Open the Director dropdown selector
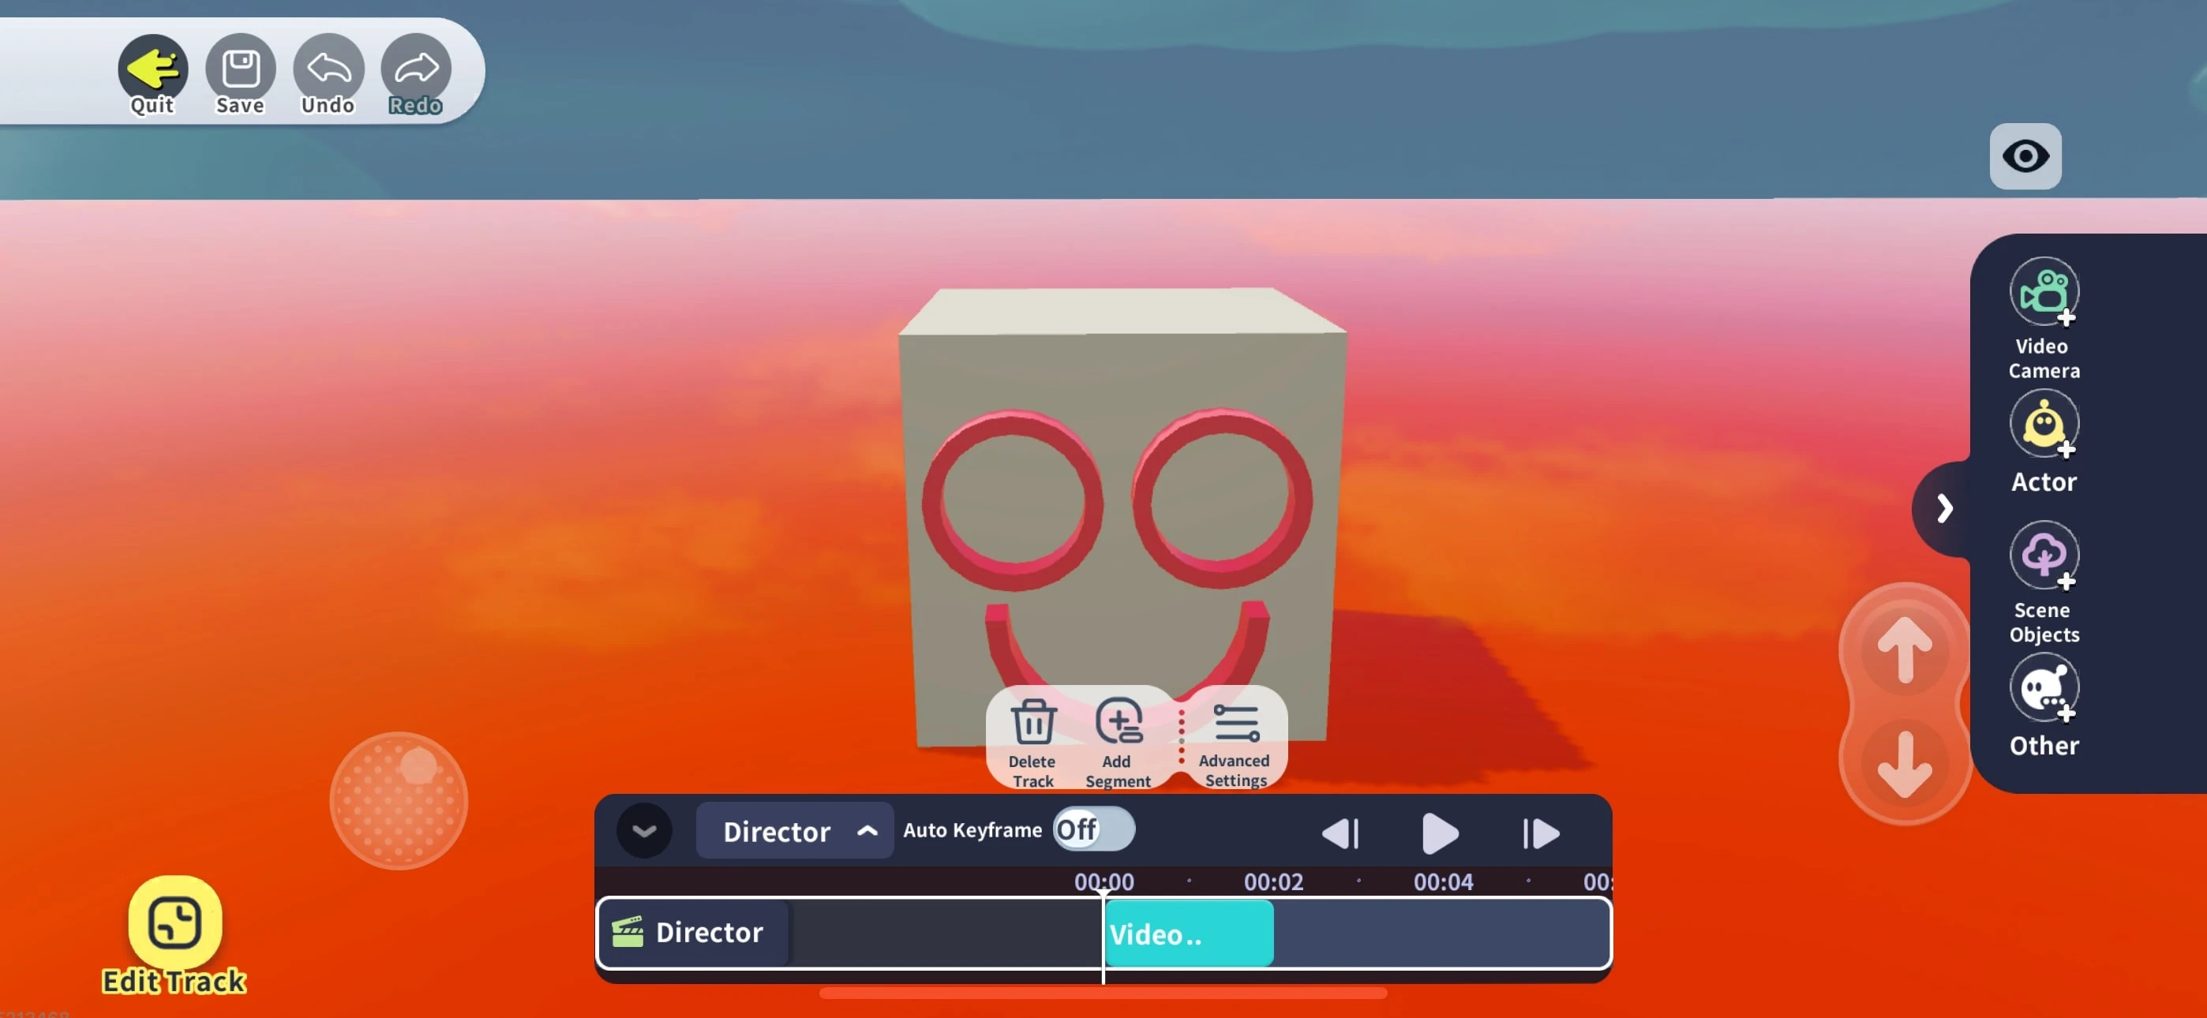The width and height of the screenshot is (2207, 1018). coord(794,831)
